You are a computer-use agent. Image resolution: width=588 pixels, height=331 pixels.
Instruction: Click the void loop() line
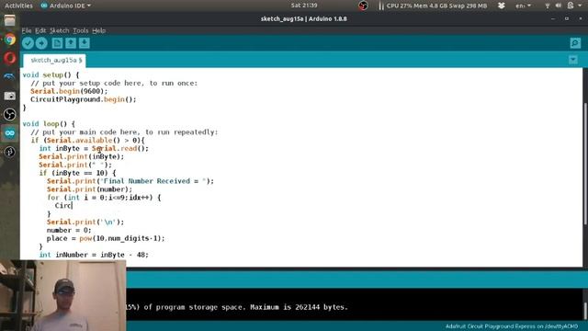click(x=49, y=124)
